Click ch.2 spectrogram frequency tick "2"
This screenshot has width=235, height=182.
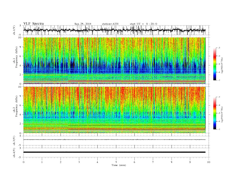[x=21, y=124]
